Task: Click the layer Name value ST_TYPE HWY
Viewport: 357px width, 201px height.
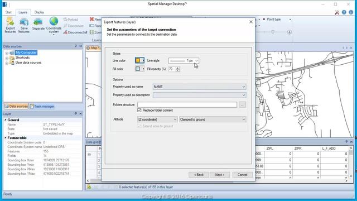Action: tap(54, 125)
